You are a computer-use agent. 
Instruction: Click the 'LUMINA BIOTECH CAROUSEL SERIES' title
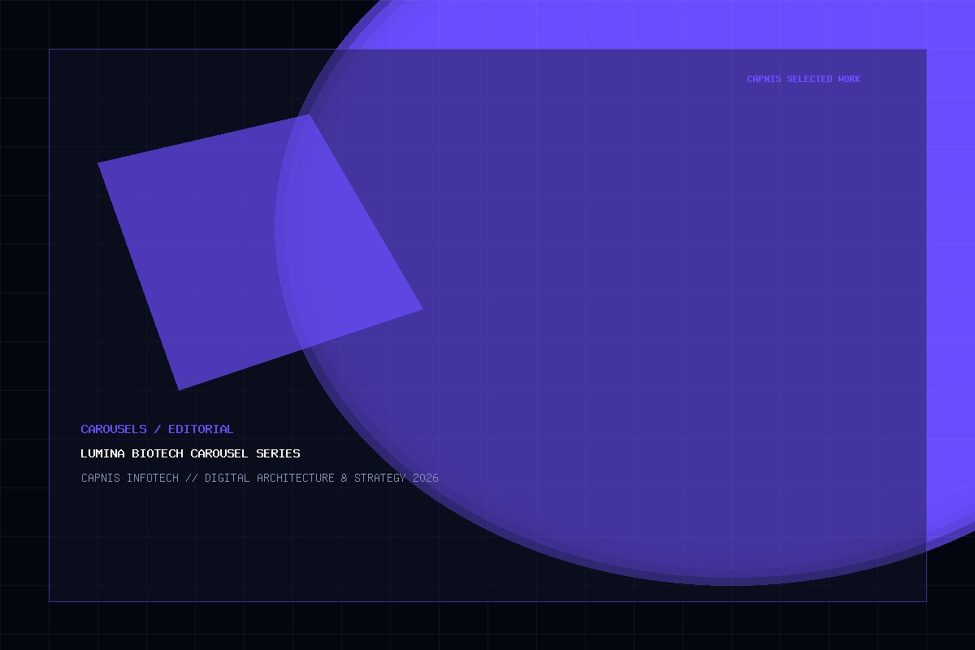pyautogui.click(x=190, y=453)
